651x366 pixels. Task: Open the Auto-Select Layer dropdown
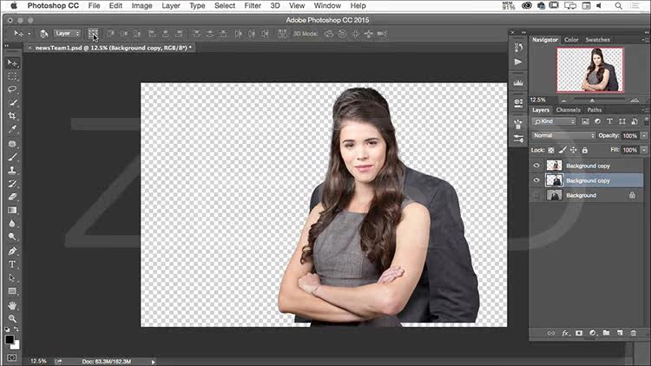pyautogui.click(x=67, y=34)
